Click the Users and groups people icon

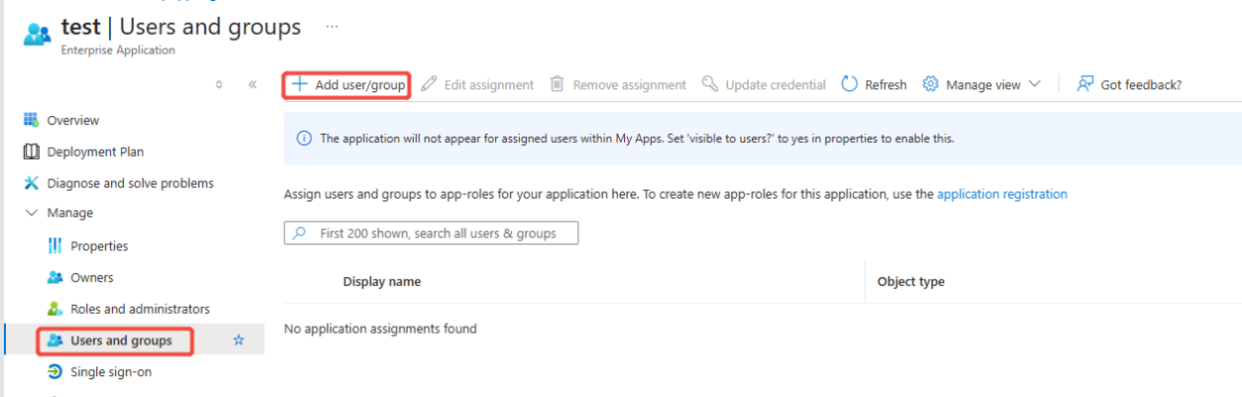(x=54, y=341)
